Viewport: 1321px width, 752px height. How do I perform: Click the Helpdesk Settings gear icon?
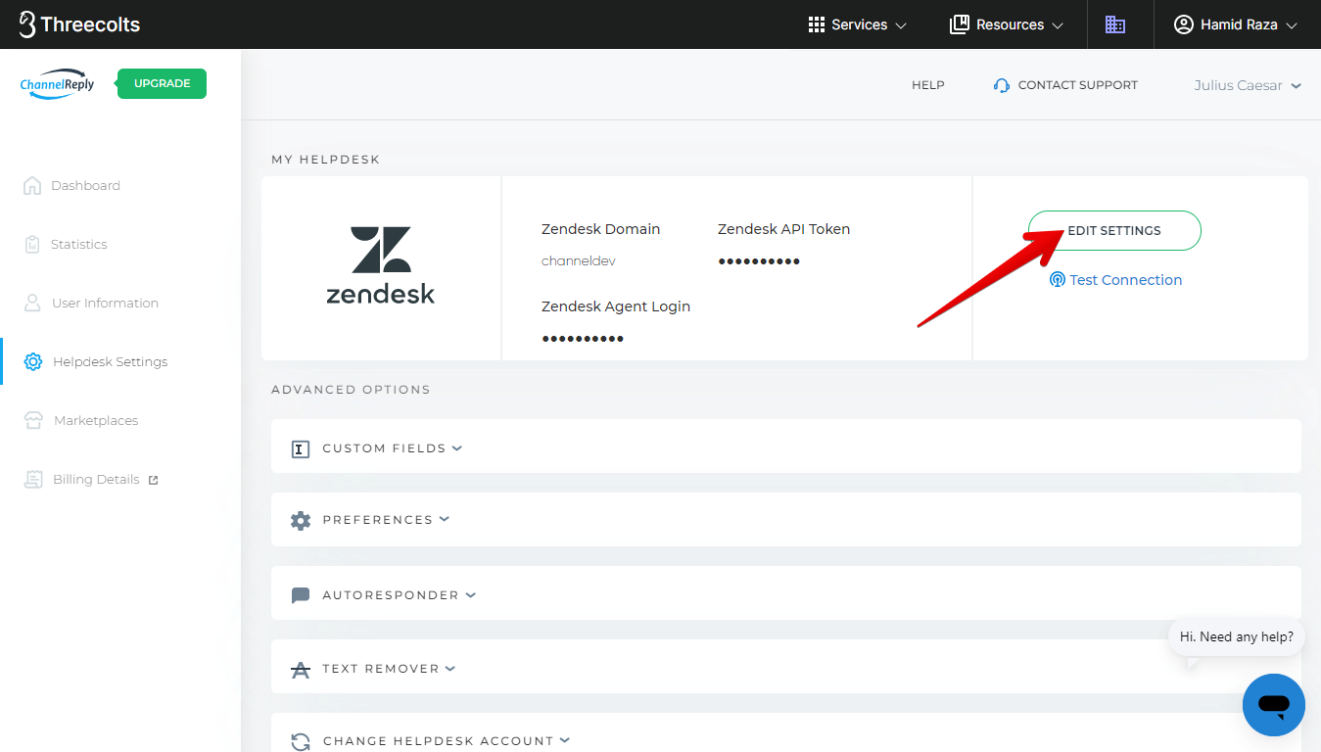click(33, 361)
